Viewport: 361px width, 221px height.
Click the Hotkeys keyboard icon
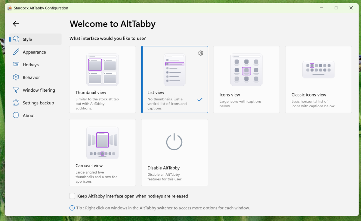pos(16,65)
